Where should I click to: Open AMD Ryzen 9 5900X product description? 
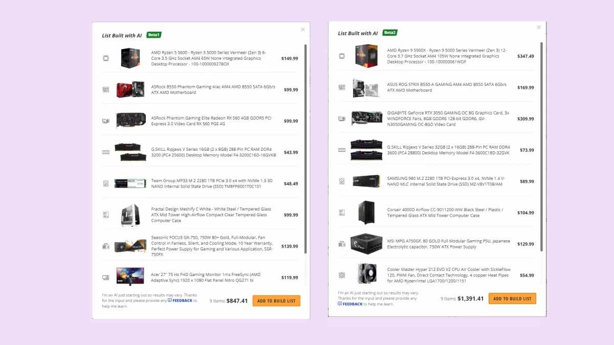coord(447,56)
